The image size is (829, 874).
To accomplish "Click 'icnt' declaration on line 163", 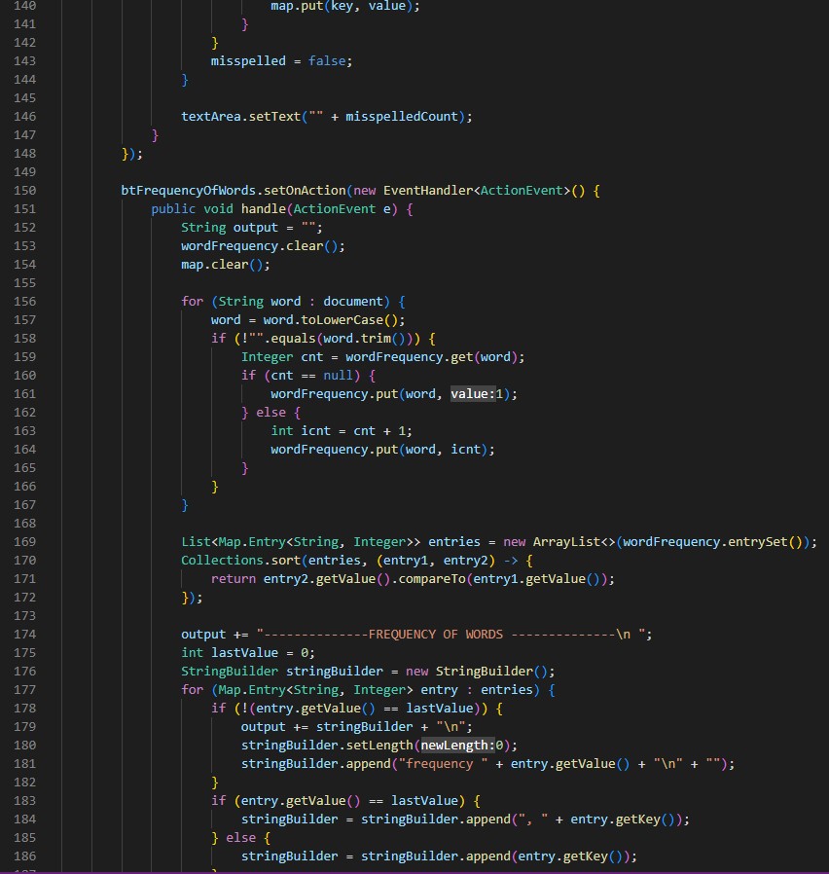I will (315, 431).
